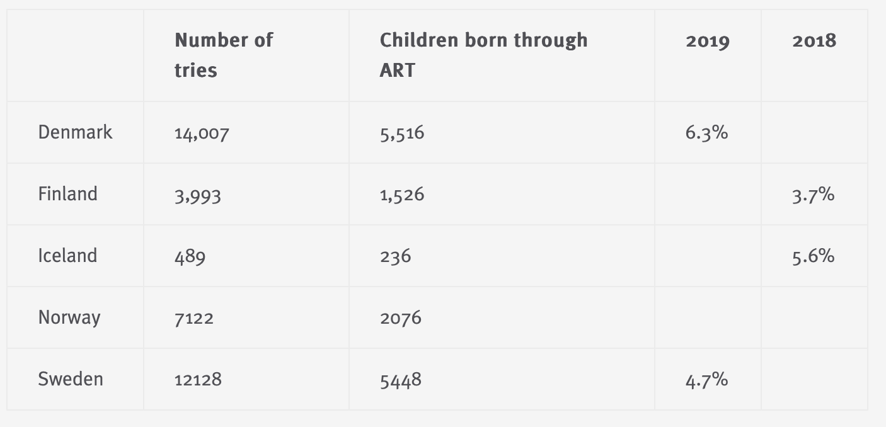
Task: Click Finland's 3,993 tries cell
Action: pyautogui.click(x=198, y=195)
